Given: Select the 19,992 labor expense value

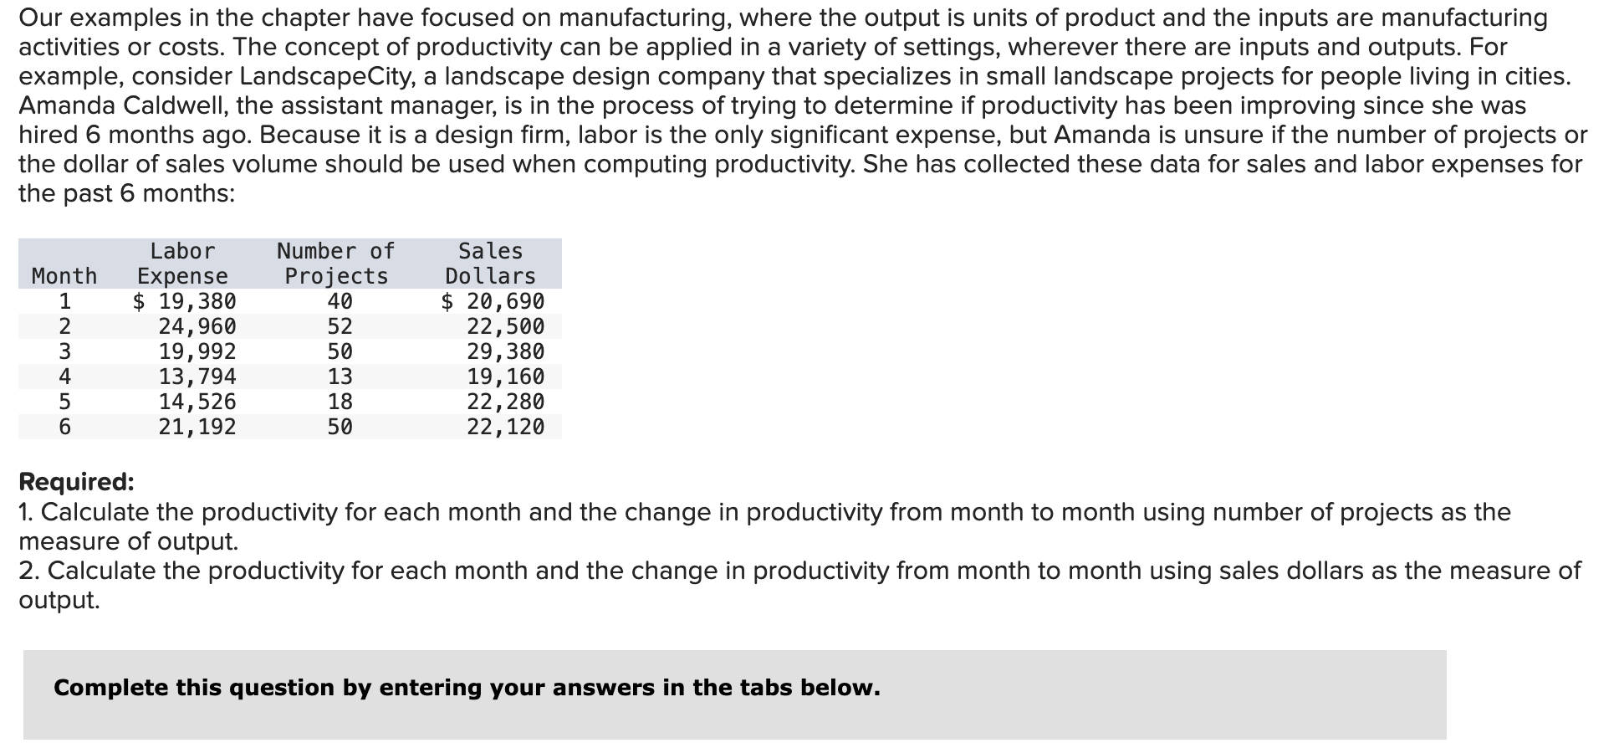Looking at the screenshot, I should coord(198,351).
